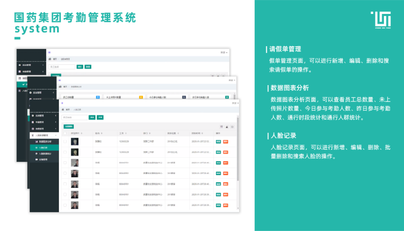404x231 pixels.
Task: Tick the checkbox of the second 12000329 row
Action: pos(65,152)
